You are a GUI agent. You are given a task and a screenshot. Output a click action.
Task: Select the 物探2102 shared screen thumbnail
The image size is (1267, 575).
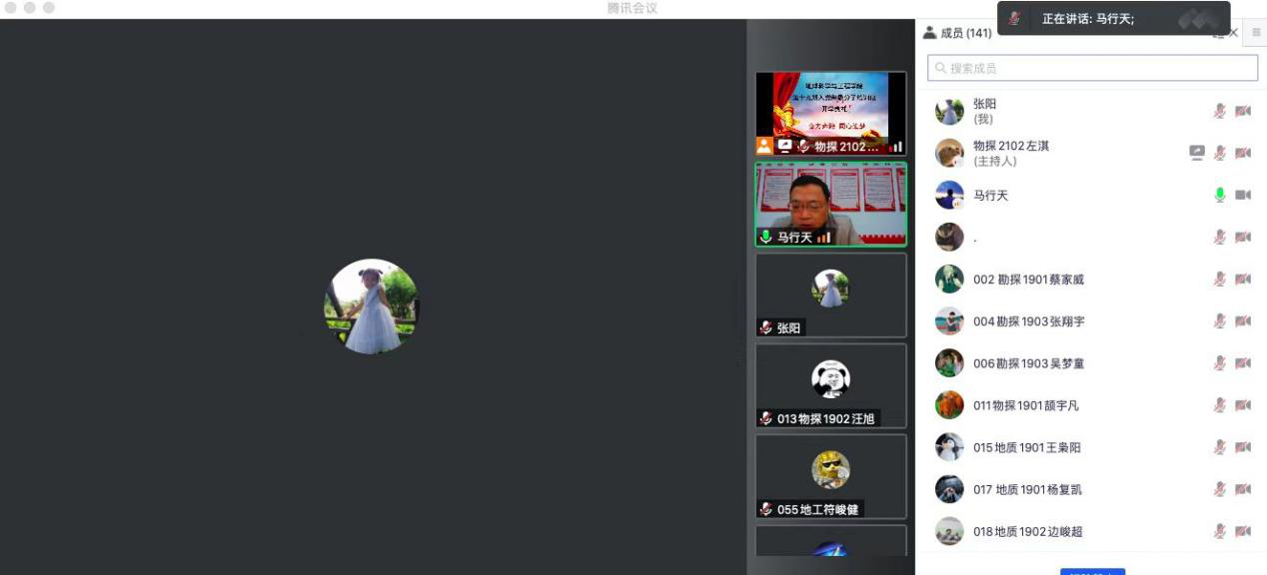pyautogui.click(x=830, y=108)
